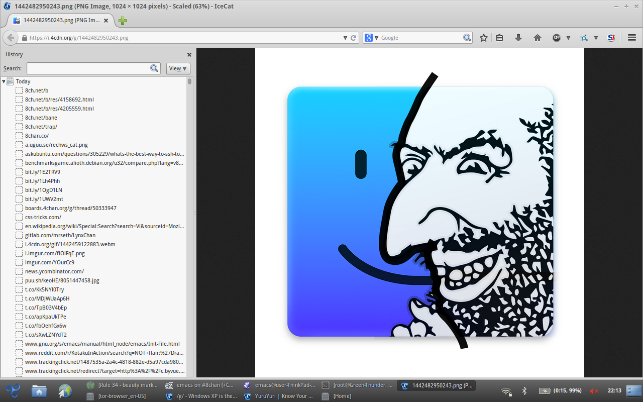Switch to emacs on #8chan taskbar window
This screenshot has height=402, width=643.
(x=199, y=385)
